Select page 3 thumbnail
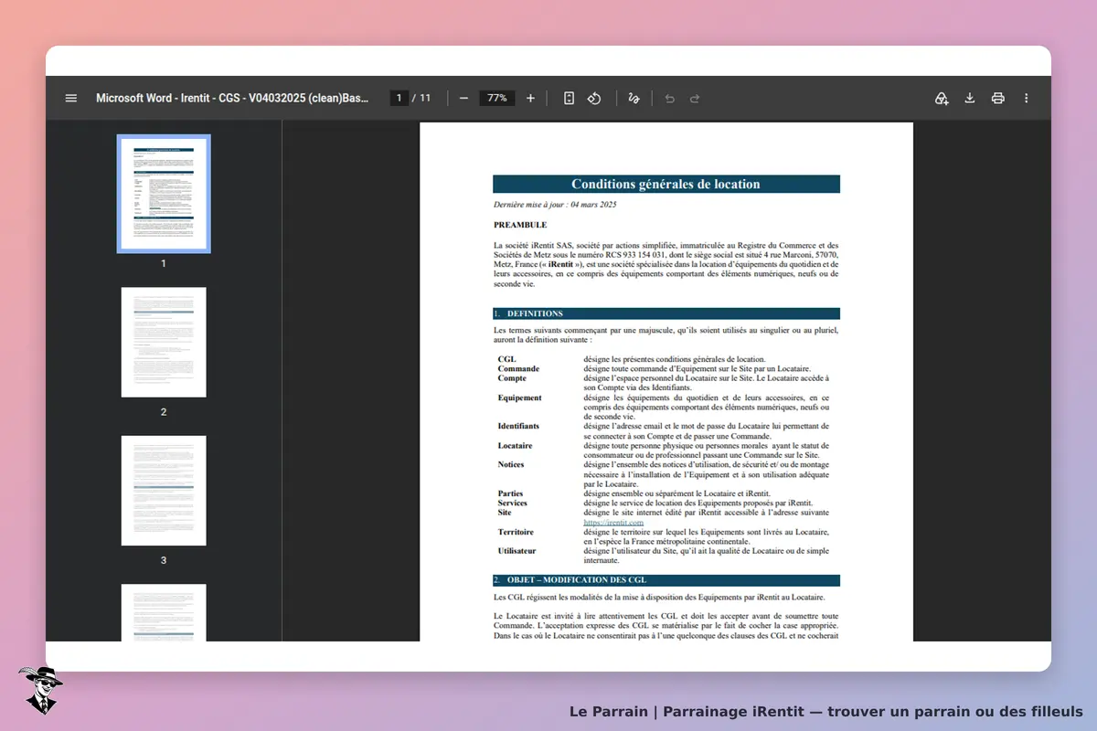The width and height of the screenshot is (1097, 731). [x=164, y=491]
